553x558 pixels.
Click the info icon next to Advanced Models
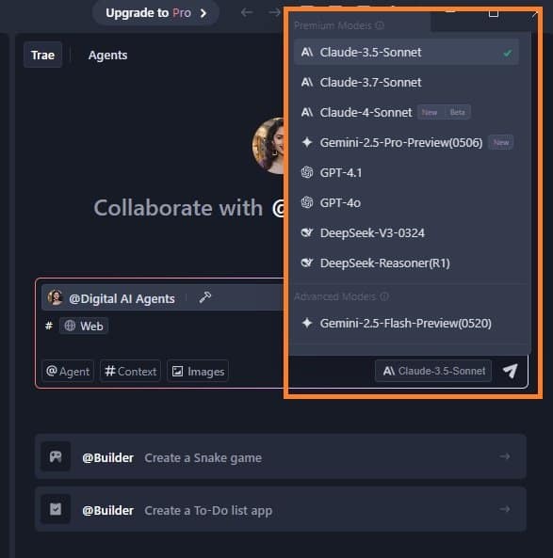click(x=384, y=296)
